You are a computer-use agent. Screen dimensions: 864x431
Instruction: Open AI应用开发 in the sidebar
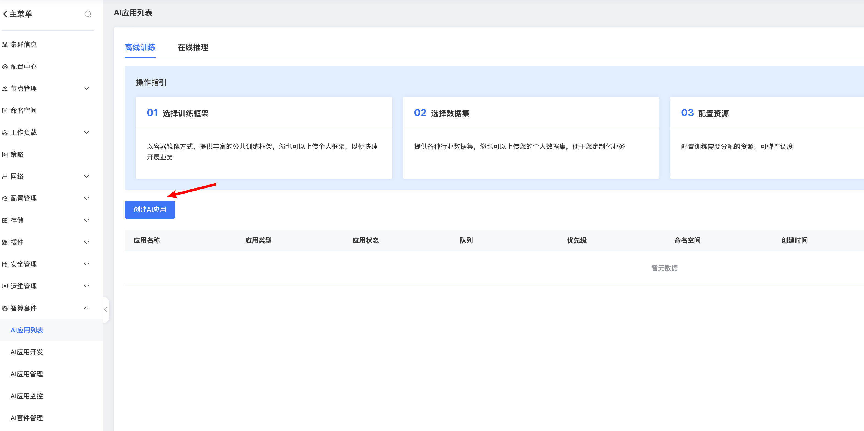click(27, 352)
